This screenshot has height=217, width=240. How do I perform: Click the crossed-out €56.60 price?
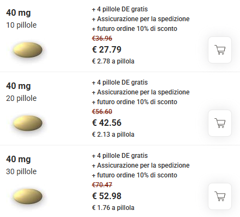pos(102,112)
